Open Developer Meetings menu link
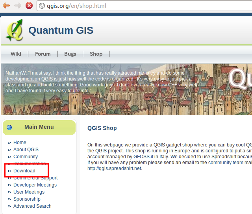 35,185
